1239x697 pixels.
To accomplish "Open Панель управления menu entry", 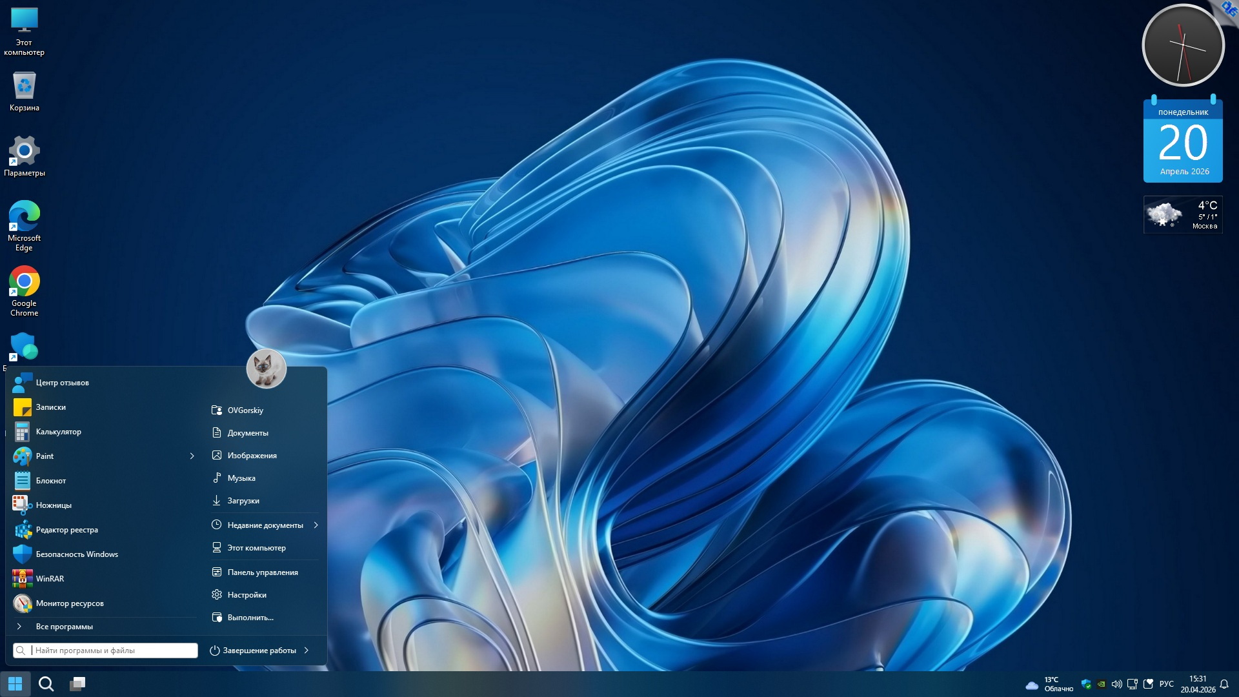I will click(x=262, y=572).
